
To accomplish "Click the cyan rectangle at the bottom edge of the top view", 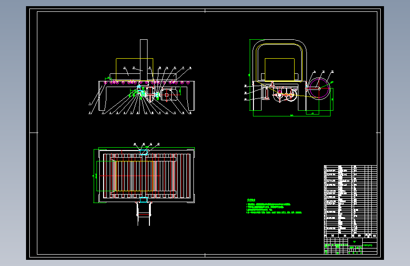I will point(144,200).
